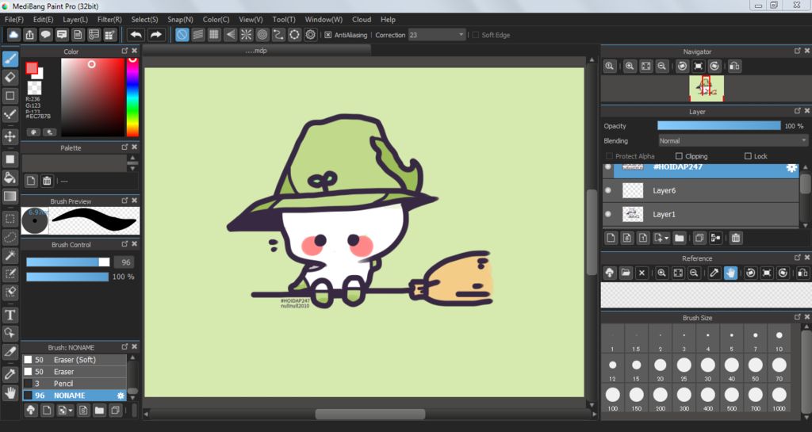Viewport: 812px width, 432px height.
Task: Select the Pencil brush in list
Action: tap(74, 384)
